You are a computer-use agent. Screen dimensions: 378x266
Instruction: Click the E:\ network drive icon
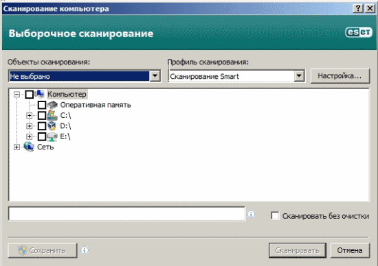coord(52,136)
